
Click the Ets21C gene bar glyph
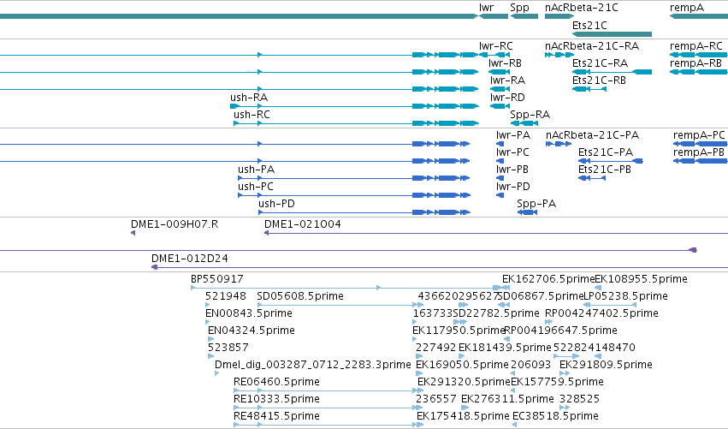[612, 34]
